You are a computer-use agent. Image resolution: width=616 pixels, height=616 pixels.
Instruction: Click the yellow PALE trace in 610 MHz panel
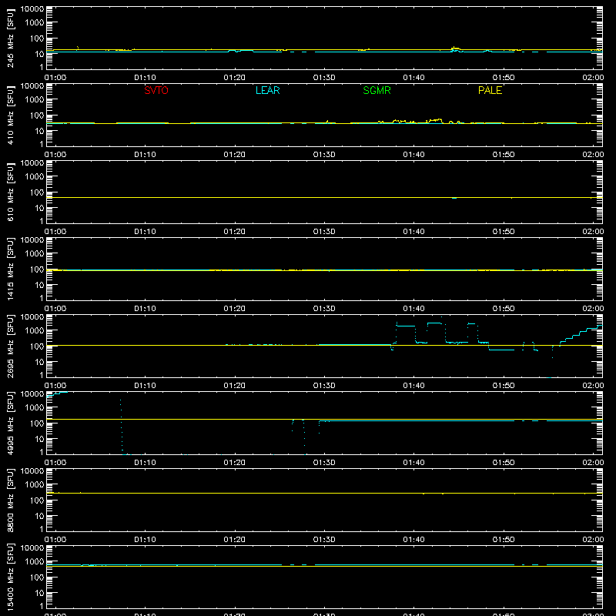(324, 198)
